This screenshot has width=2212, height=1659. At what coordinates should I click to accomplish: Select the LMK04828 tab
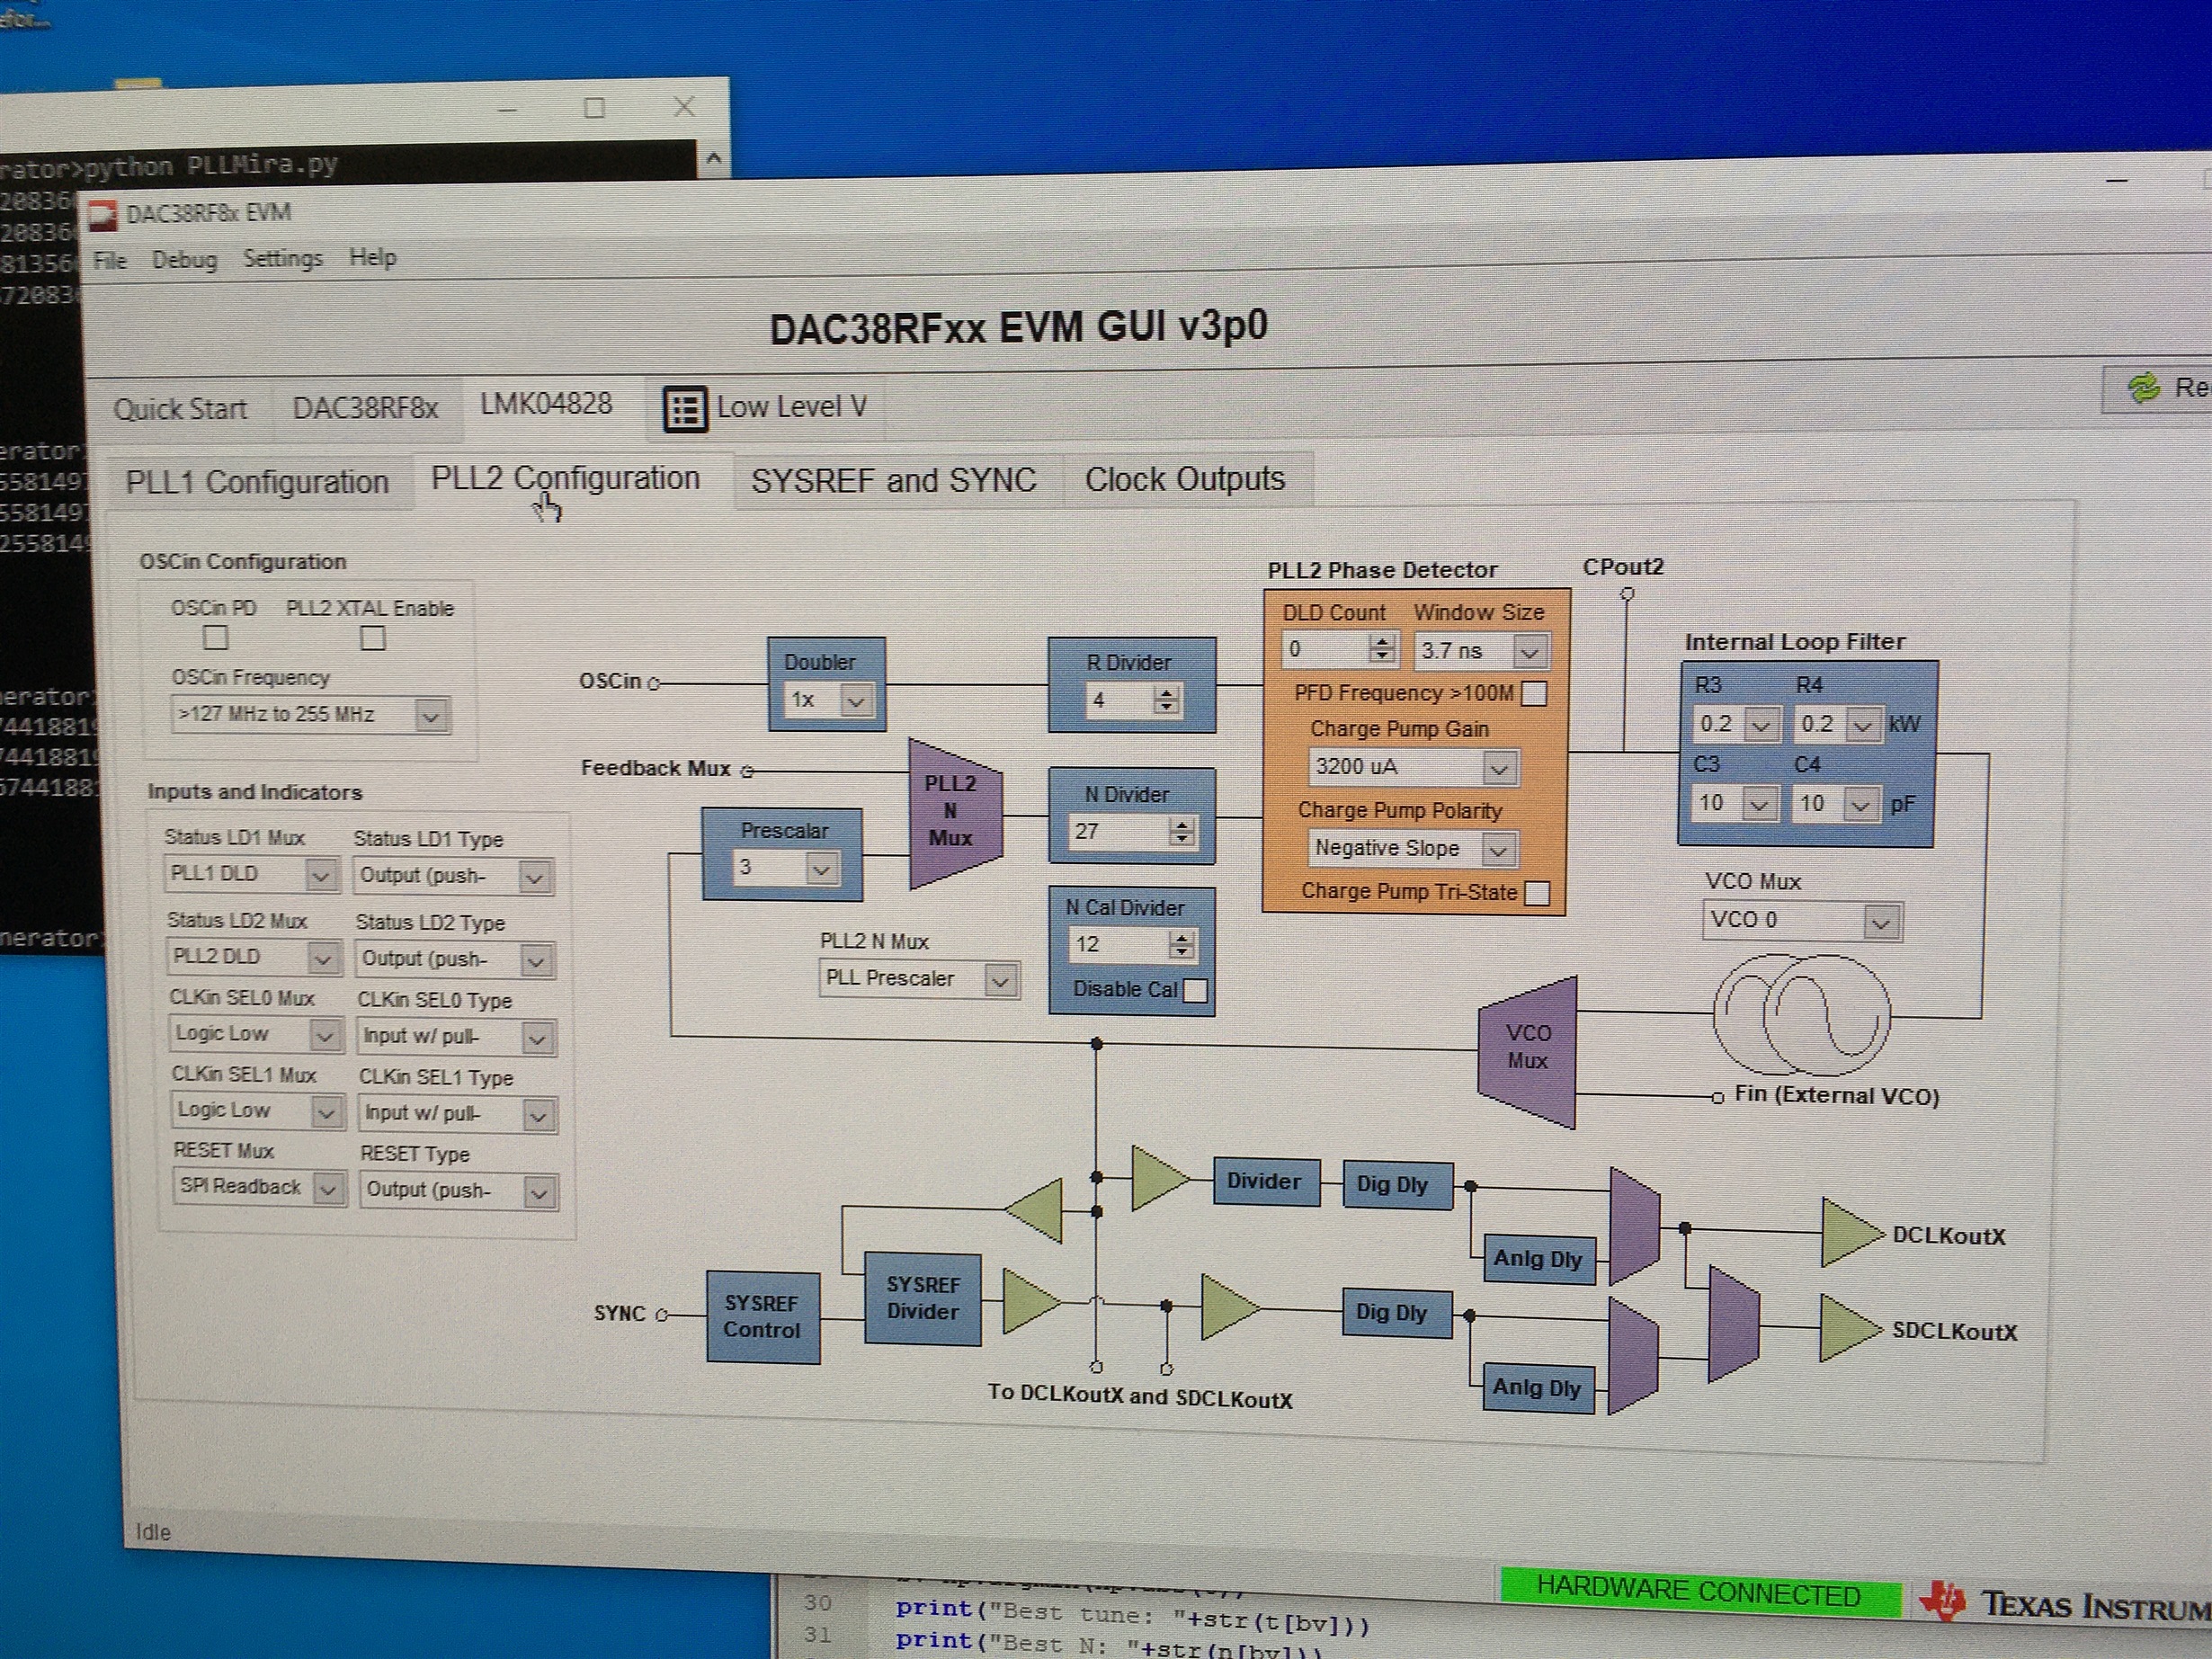(546, 404)
